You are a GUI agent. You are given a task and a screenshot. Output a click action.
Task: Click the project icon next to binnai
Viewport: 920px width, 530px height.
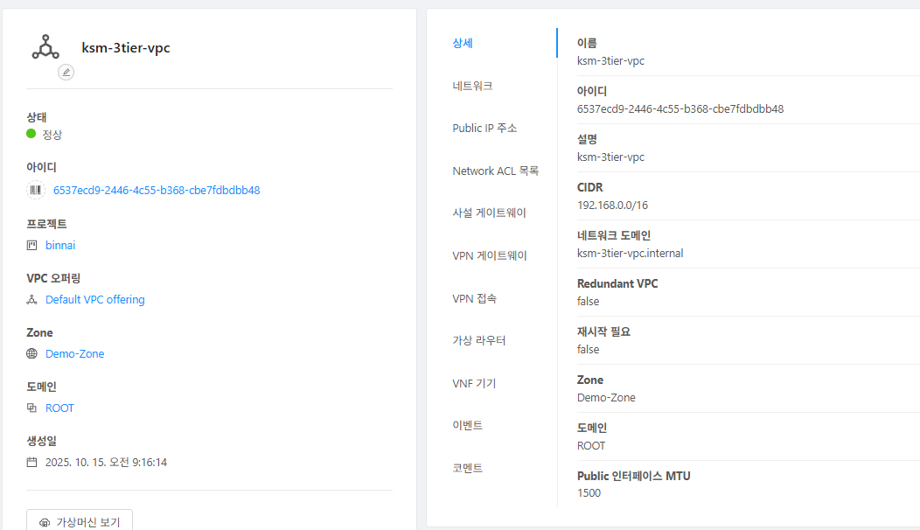pyautogui.click(x=32, y=246)
